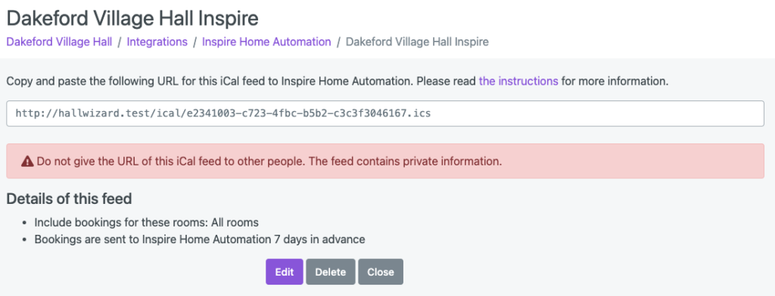Go to the Integrations breadcrumb
Viewport: 775px width, 296px height.
(157, 42)
